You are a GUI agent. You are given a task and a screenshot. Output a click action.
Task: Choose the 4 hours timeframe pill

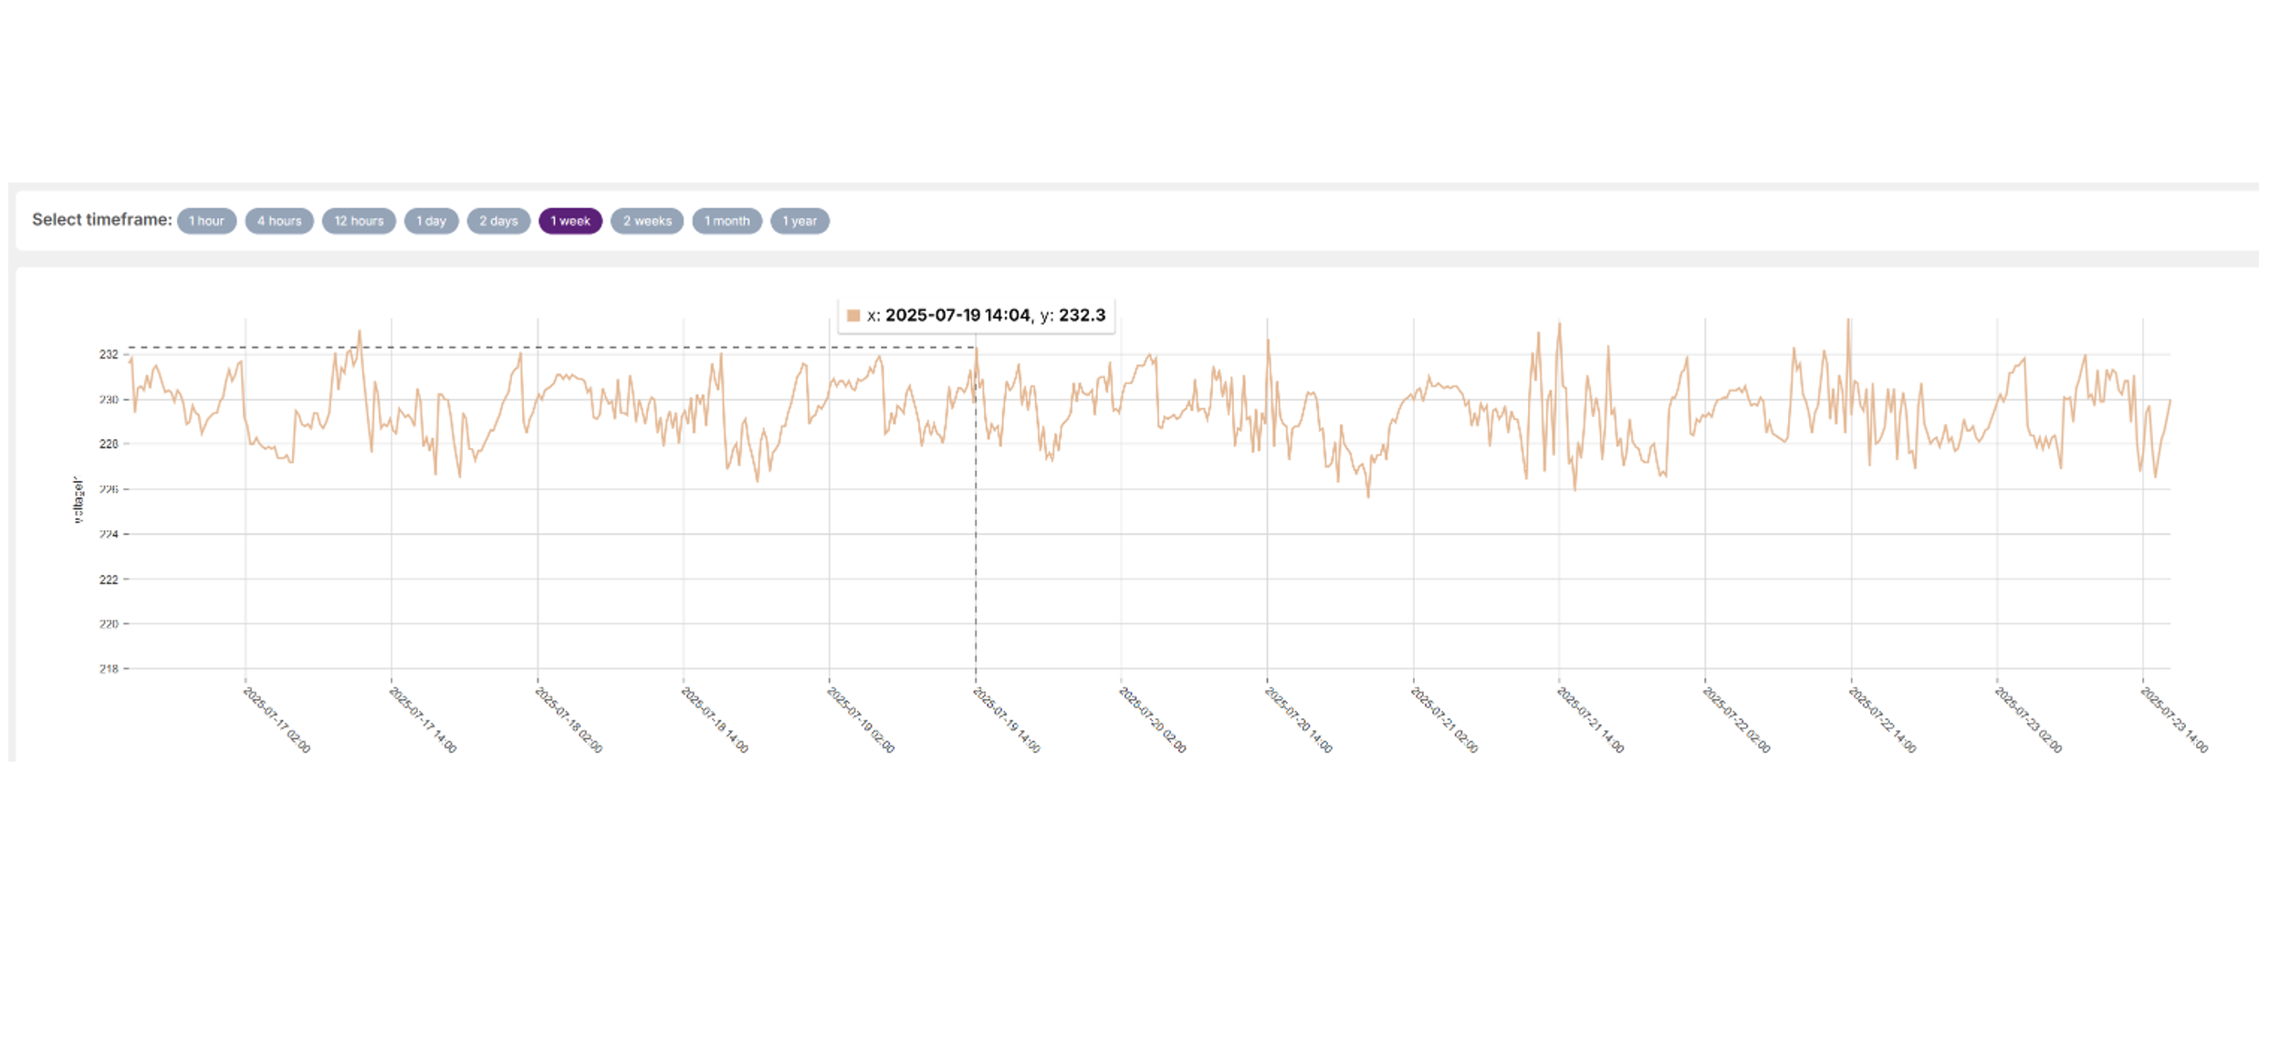tap(278, 221)
